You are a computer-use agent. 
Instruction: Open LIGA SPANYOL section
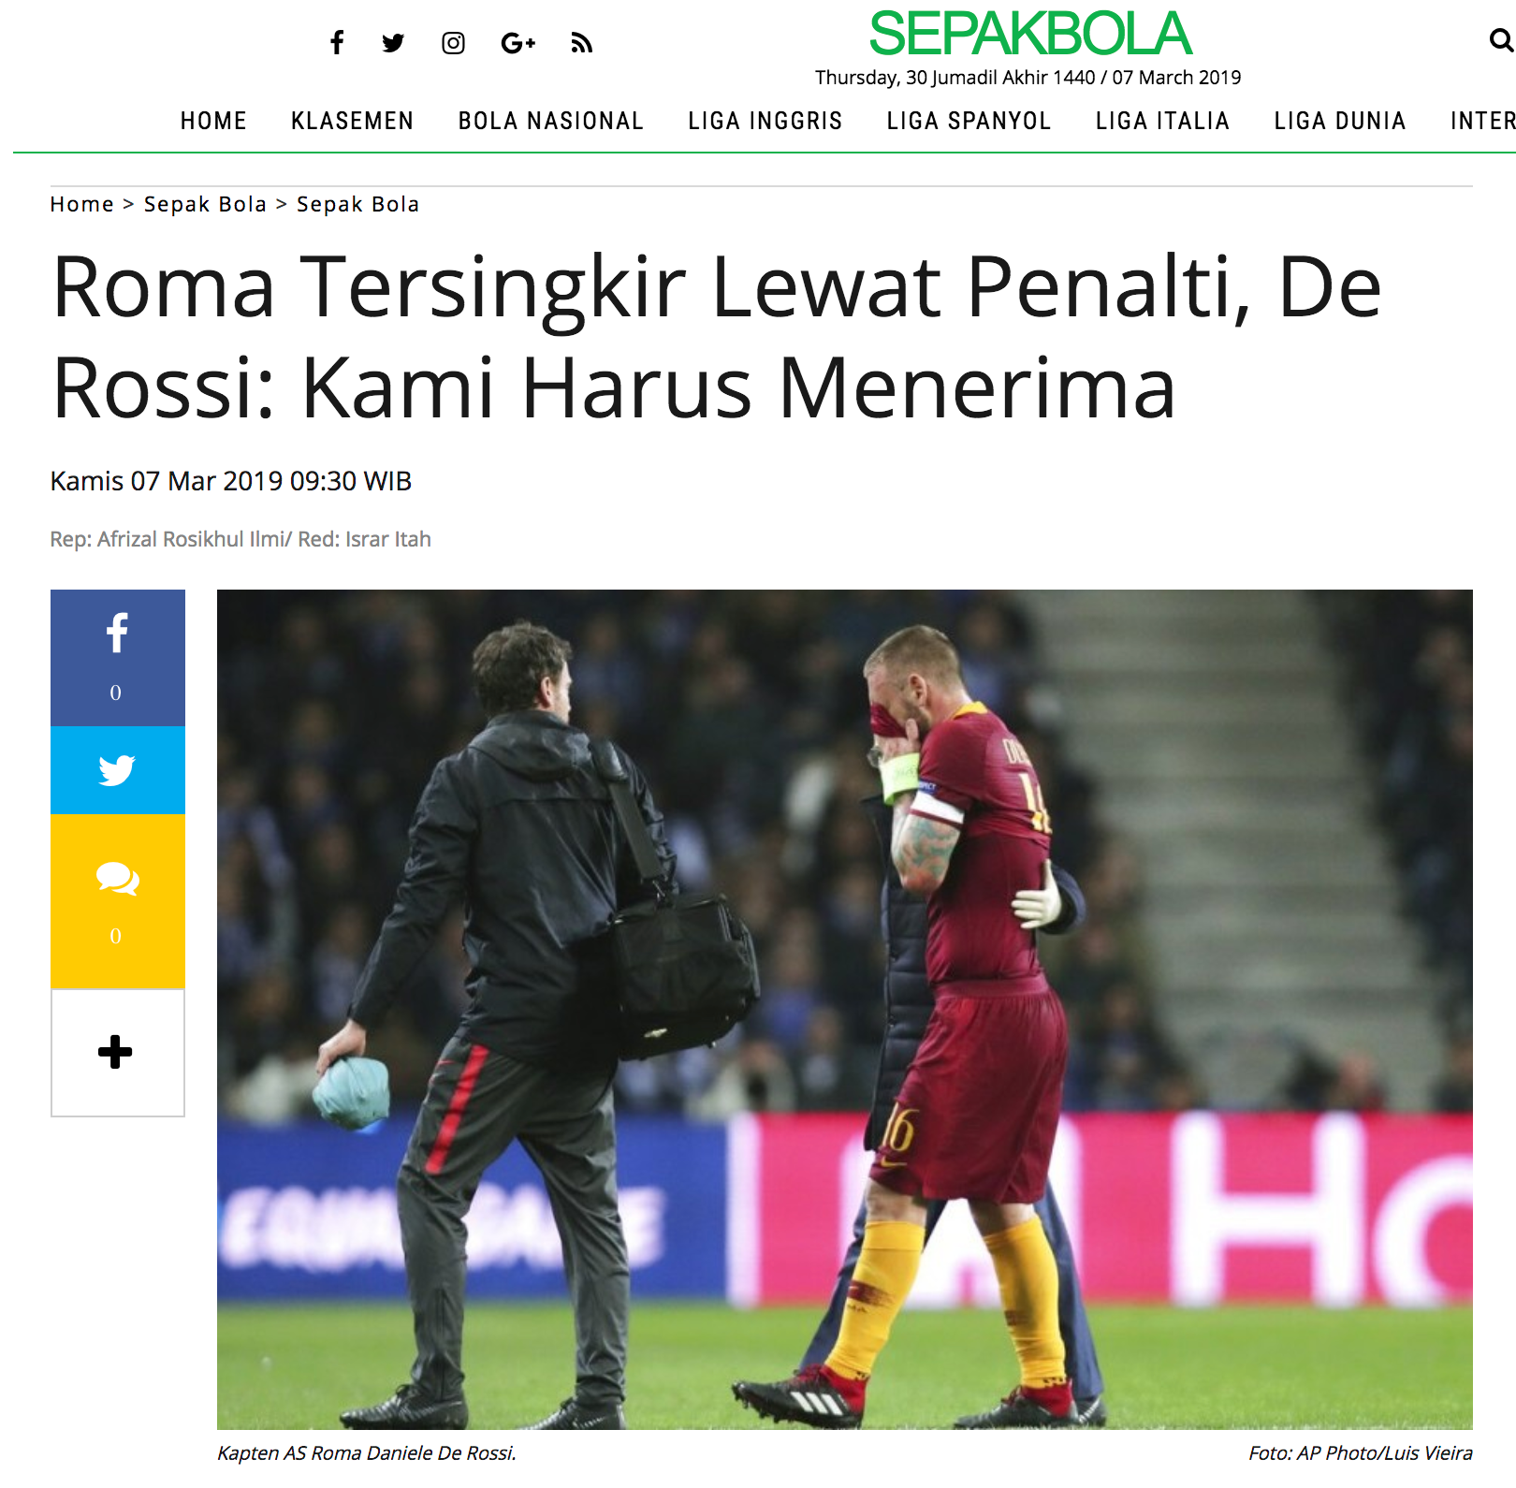[x=969, y=121]
